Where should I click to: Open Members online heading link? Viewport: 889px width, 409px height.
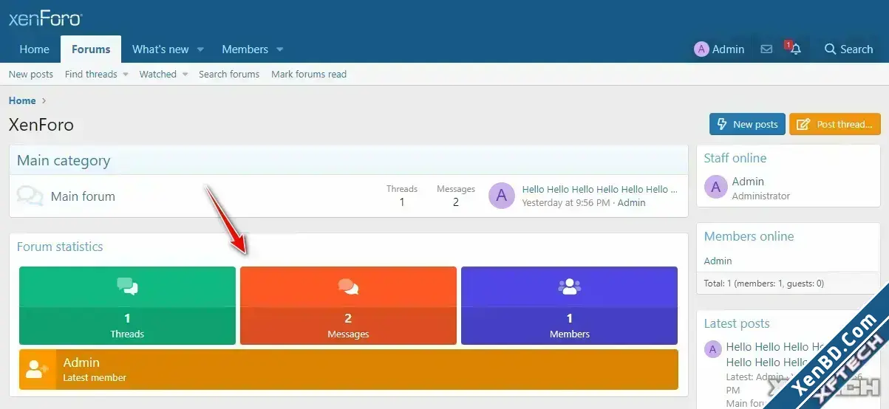click(749, 236)
